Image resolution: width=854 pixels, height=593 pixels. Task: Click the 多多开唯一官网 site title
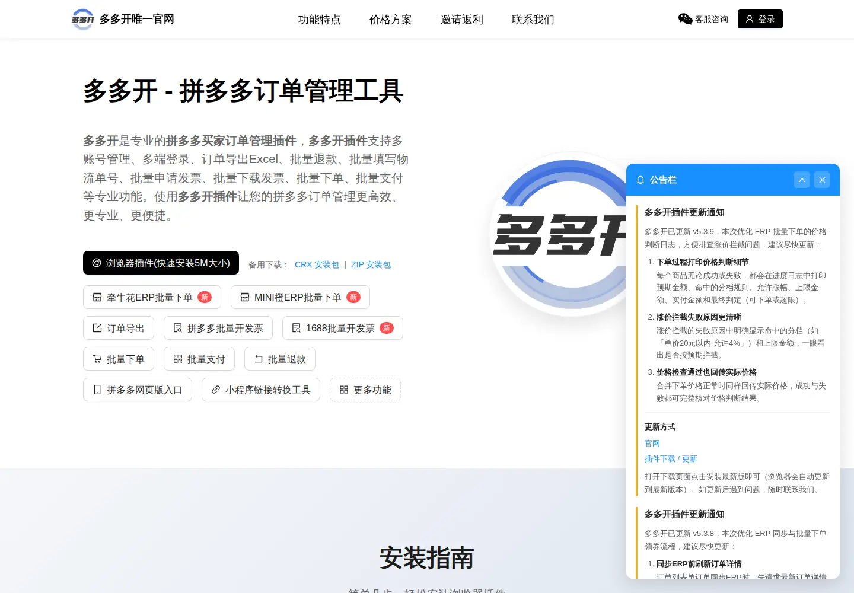(x=137, y=19)
